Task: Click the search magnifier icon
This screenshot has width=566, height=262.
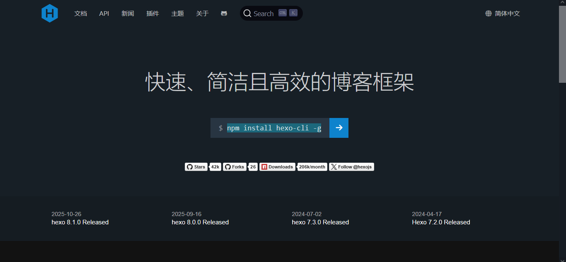Action: 247,13
